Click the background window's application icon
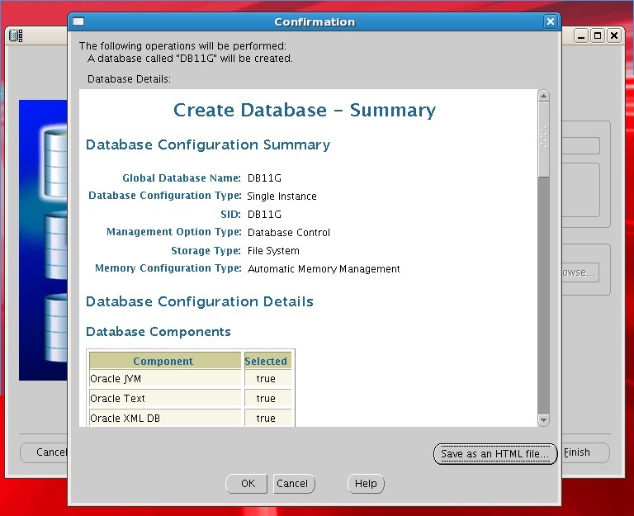 [16, 36]
